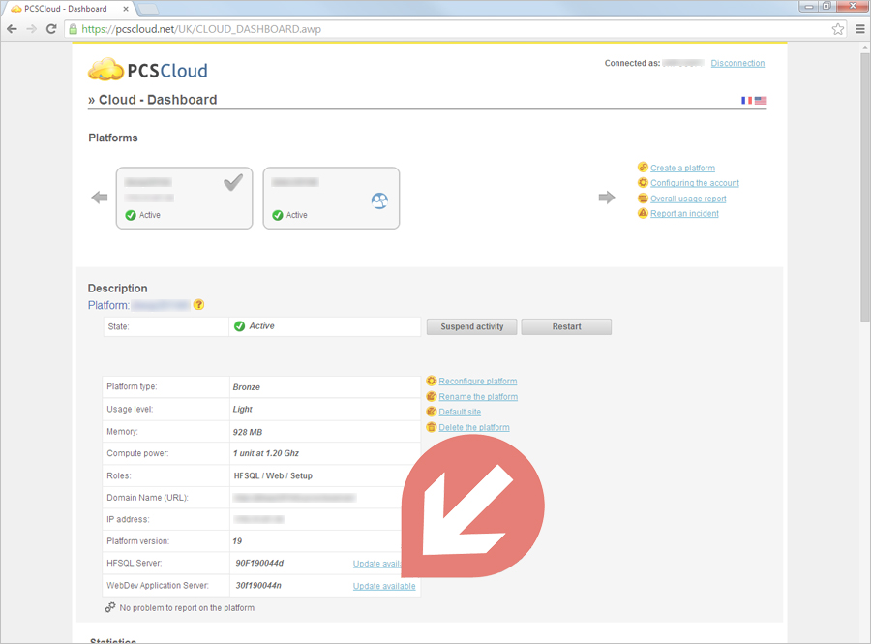This screenshot has height=644, width=871.
Task: Click the Report an incident warning icon
Action: click(x=643, y=213)
